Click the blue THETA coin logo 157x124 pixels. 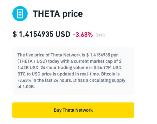[x=20, y=14]
